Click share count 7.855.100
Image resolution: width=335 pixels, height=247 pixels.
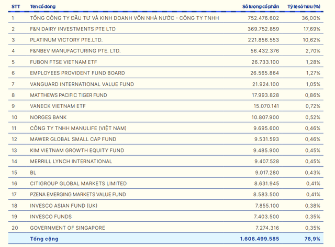pyautogui.click(x=267, y=206)
